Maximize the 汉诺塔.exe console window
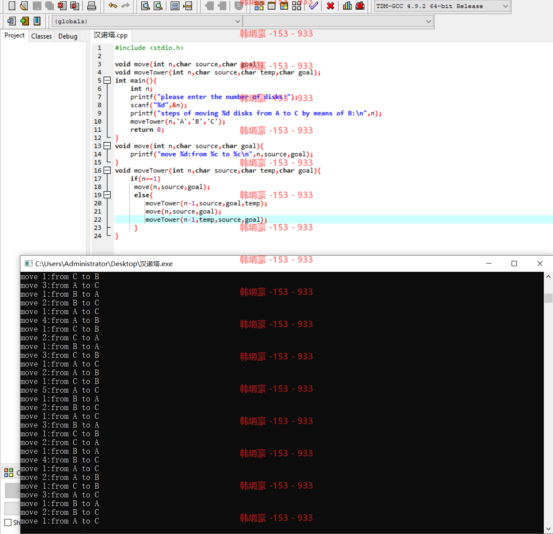 (514, 264)
